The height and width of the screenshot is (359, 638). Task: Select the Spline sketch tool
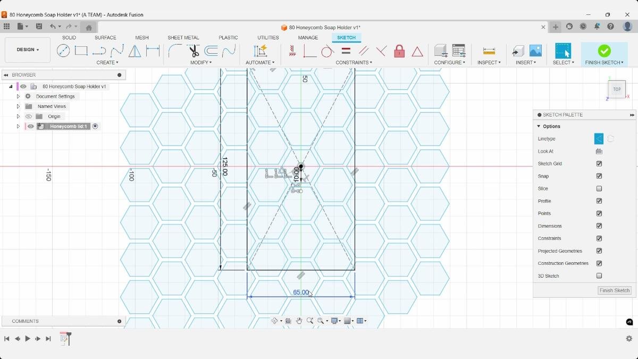[x=117, y=51]
